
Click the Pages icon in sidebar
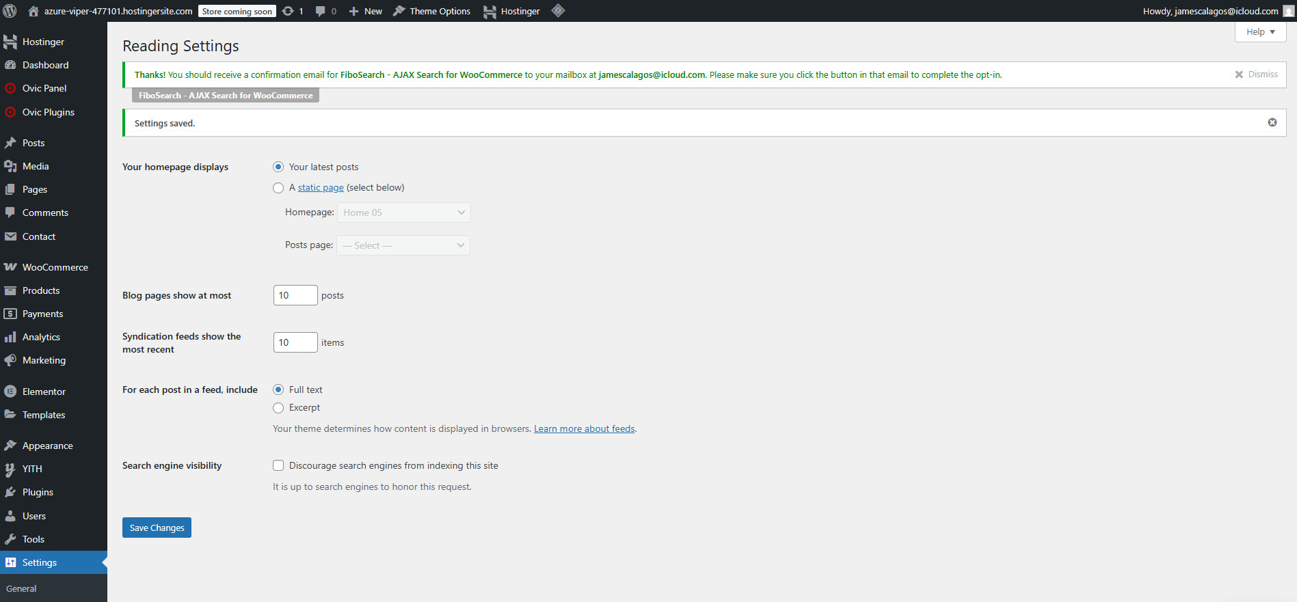(10, 189)
